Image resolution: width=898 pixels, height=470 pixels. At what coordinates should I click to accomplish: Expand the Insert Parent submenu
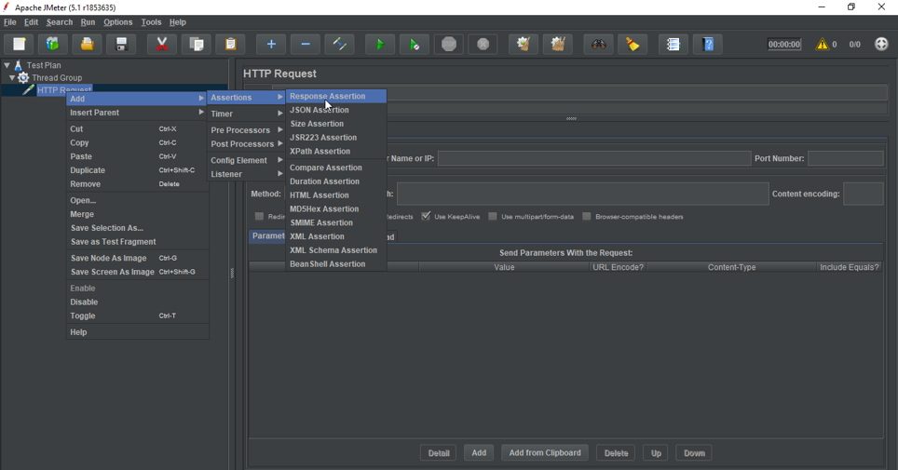coord(137,113)
